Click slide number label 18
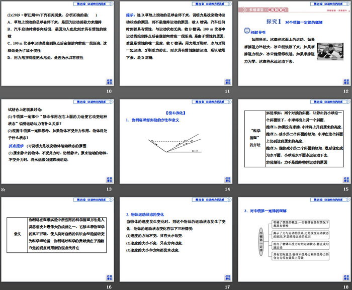Viewport: 352px width, 290px height. click(x=346, y=287)
